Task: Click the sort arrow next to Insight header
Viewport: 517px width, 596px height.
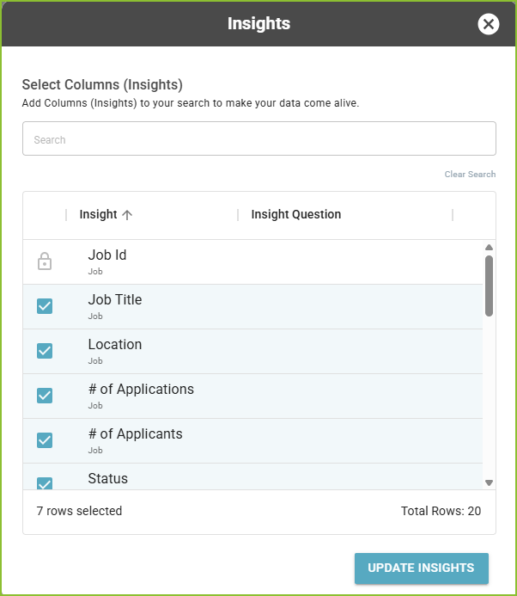Action: point(127,215)
